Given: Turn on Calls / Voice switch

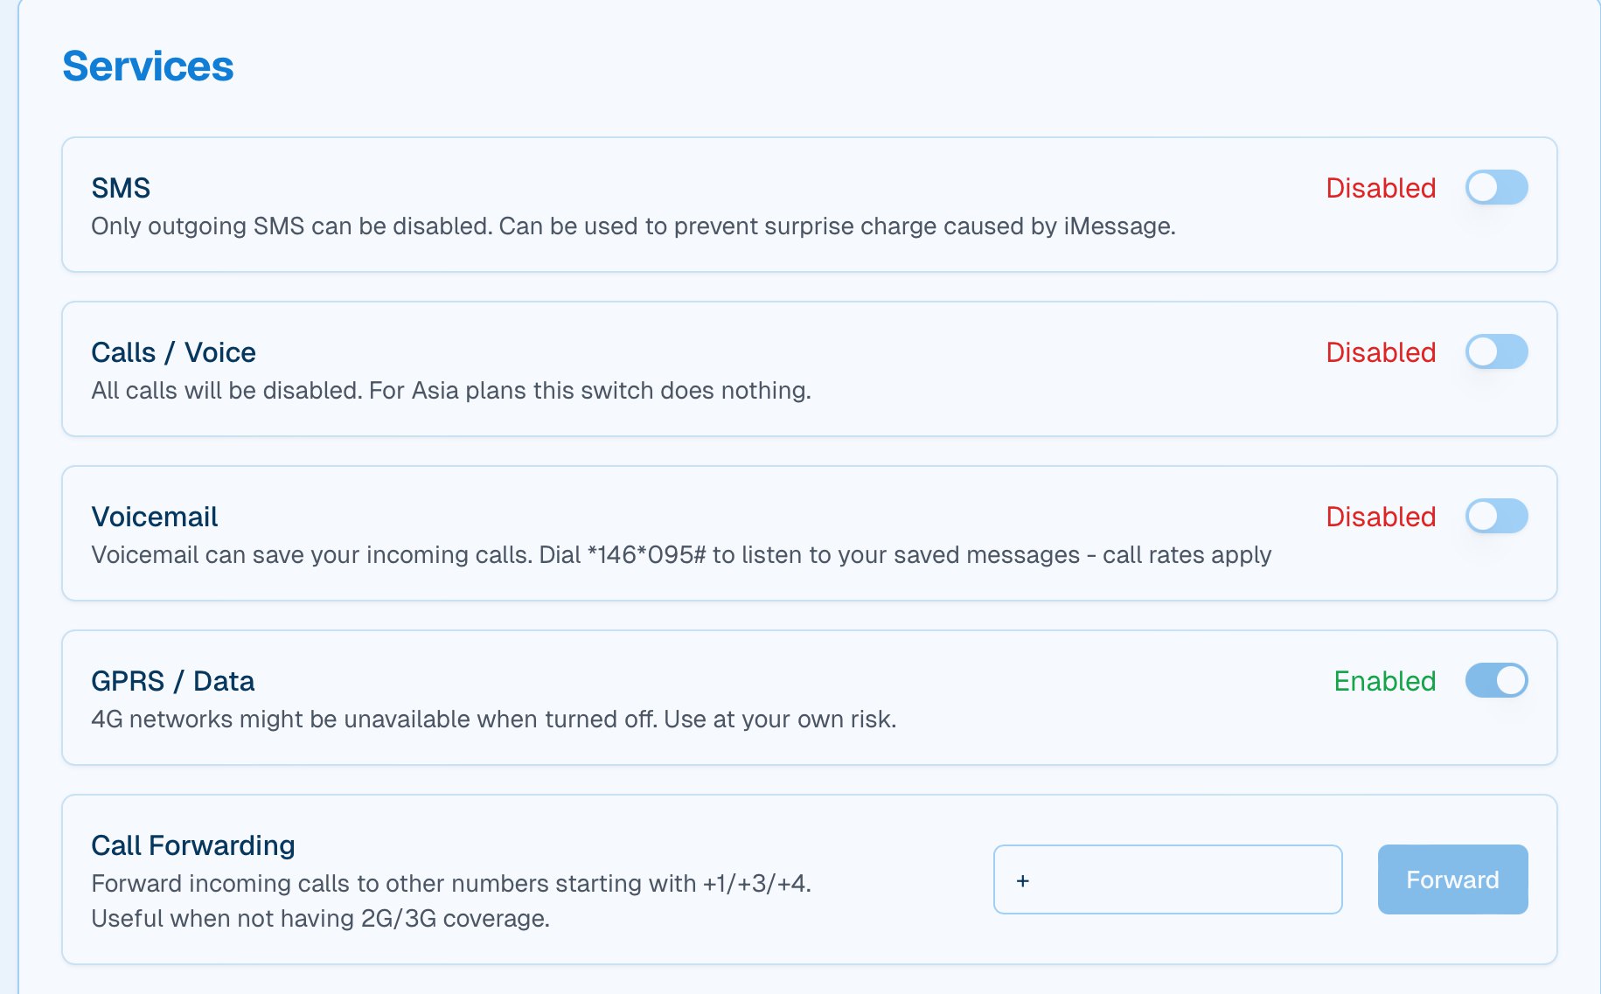Looking at the screenshot, I should tap(1496, 351).
